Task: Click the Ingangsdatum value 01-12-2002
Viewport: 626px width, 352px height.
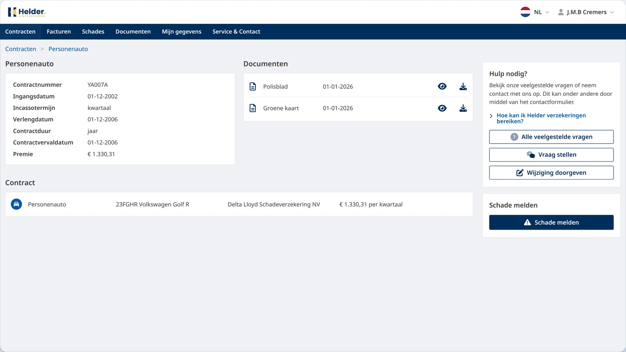Action: click(x=103, y=96)
